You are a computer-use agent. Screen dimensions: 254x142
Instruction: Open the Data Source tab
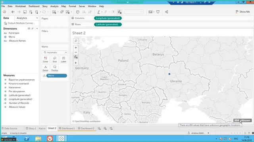pyautogui.click(x=10, y=129)
